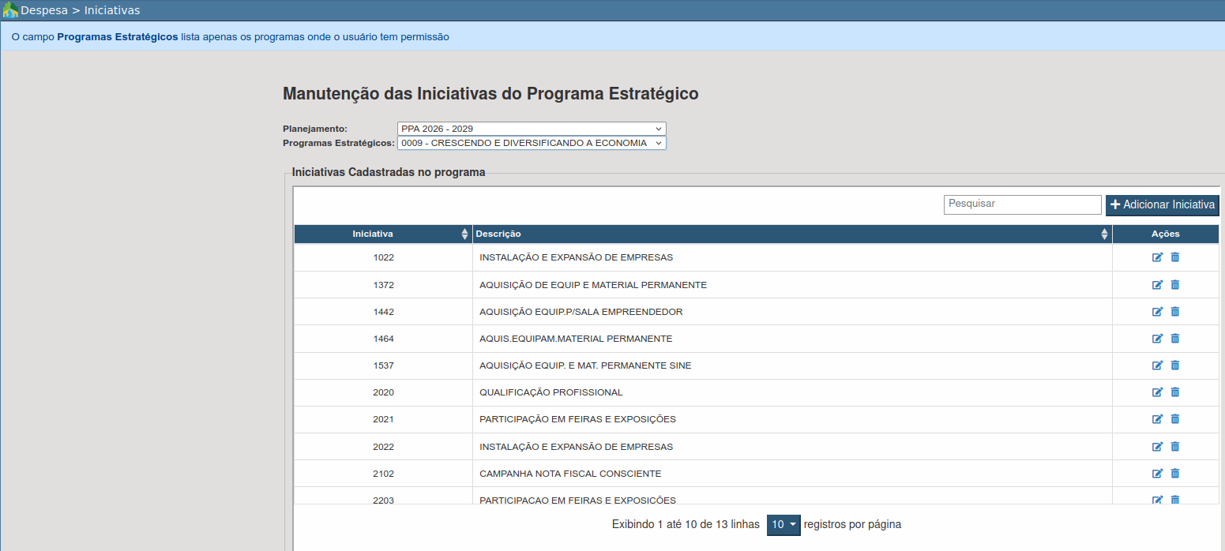The image size is (1225, 551).
Task: Open the Programas Estratégicos dropdown
Action: pos(531,143)
